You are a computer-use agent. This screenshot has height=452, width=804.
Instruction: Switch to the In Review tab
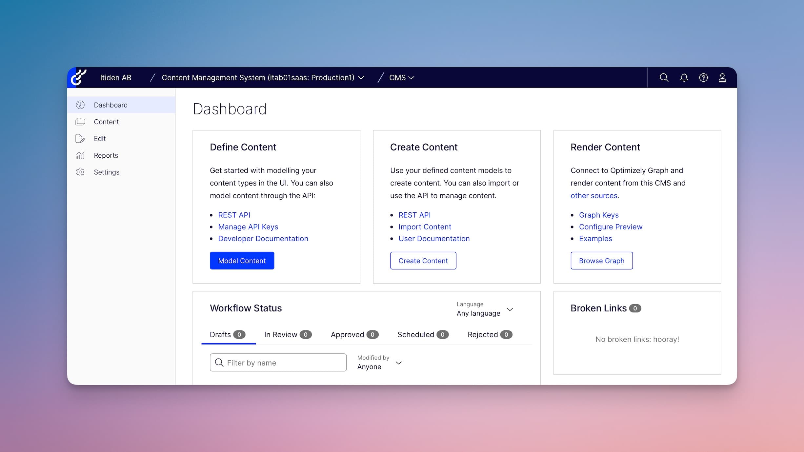pos(288,335)
